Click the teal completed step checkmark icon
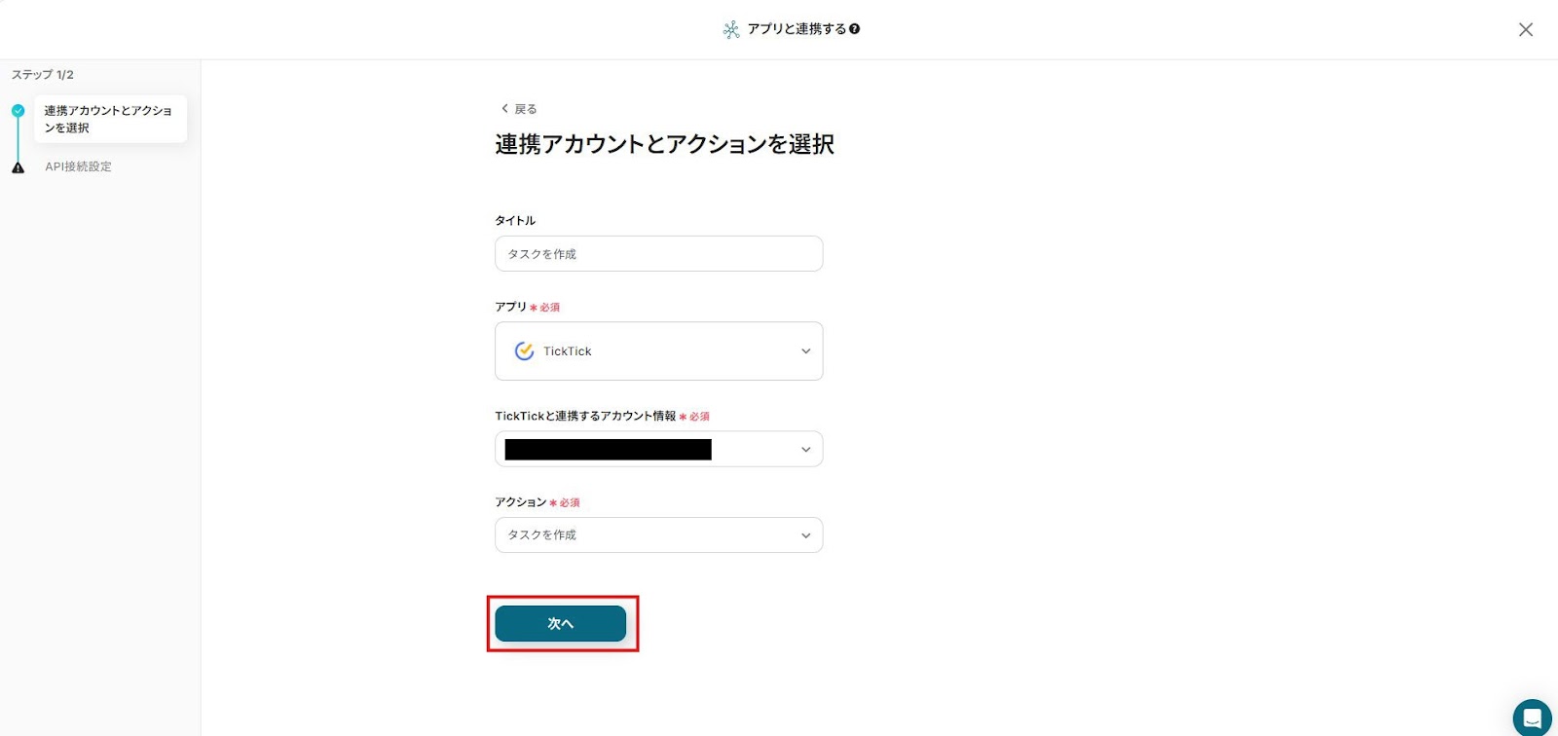This screenshot has width=1558, height=736. tap(18, 111)
